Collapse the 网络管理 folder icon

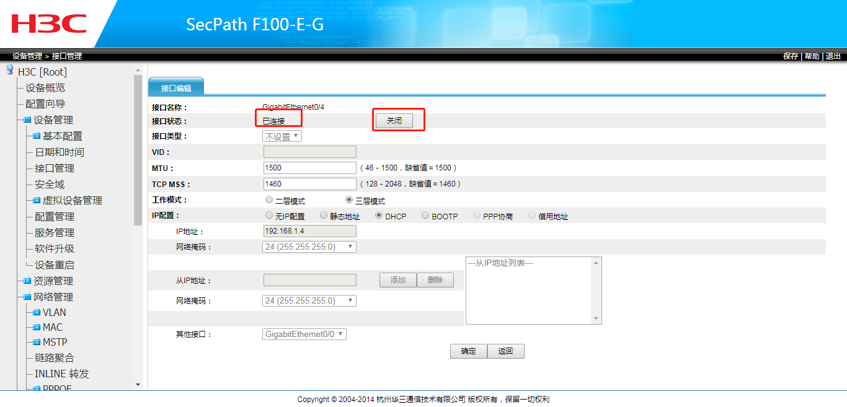point(27,297)
